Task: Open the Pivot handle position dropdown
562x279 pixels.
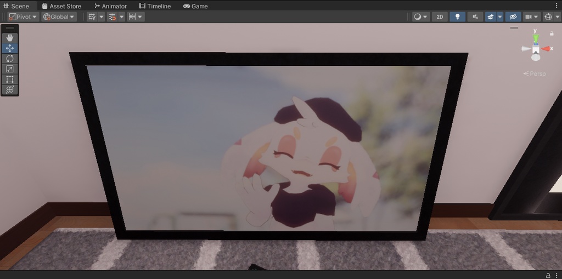Action: [23, 17]
